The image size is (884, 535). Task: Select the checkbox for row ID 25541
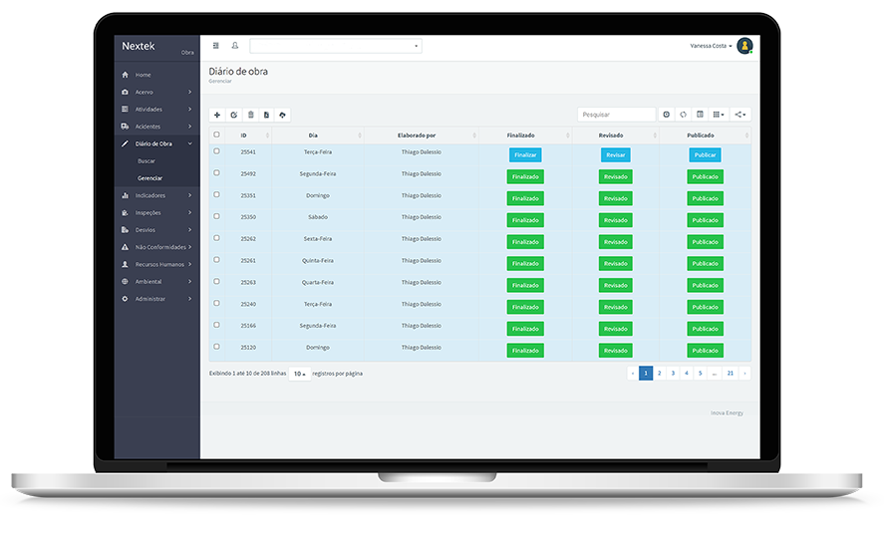[x=216, y=151]
